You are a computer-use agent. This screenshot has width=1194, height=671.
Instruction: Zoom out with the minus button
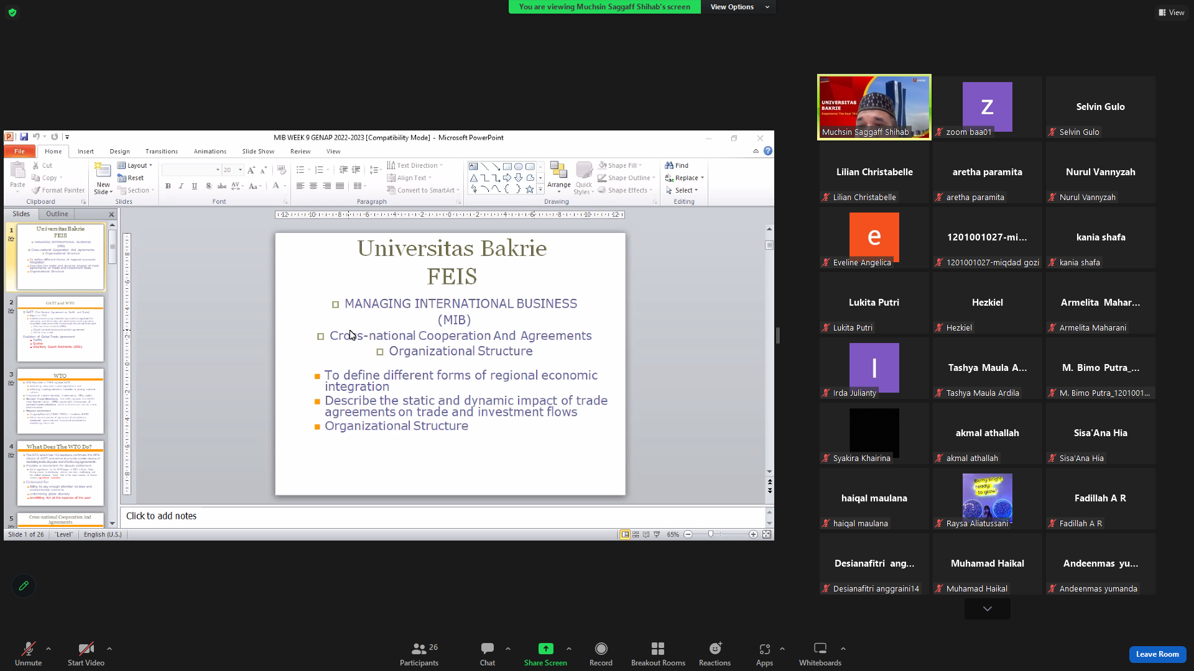coord(688,534)
